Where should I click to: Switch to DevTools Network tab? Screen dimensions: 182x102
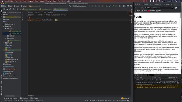163,75
